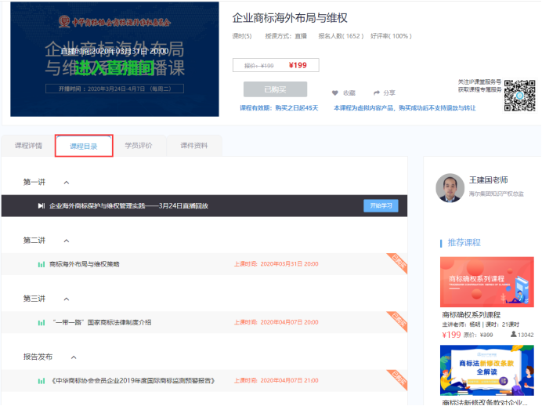The height and width of the screenshot is (406, 542).
Task: Click teacher 王建国's avatar photo
Action: [x=450, y=187]
